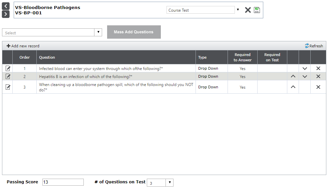Click the previous record arrow button
329x190 pixels.
pyautogui.click(x=6, y=6)
